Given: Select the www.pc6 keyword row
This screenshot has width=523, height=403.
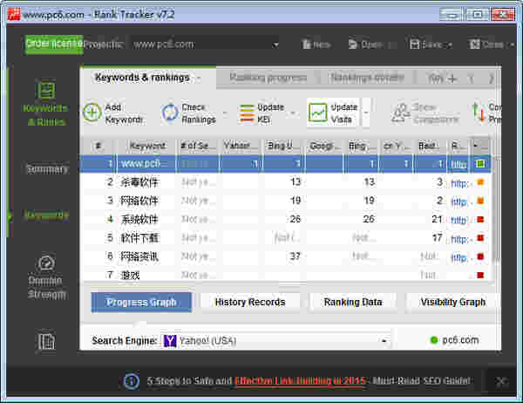Looking at the screenshot, I should pos(286,164).
